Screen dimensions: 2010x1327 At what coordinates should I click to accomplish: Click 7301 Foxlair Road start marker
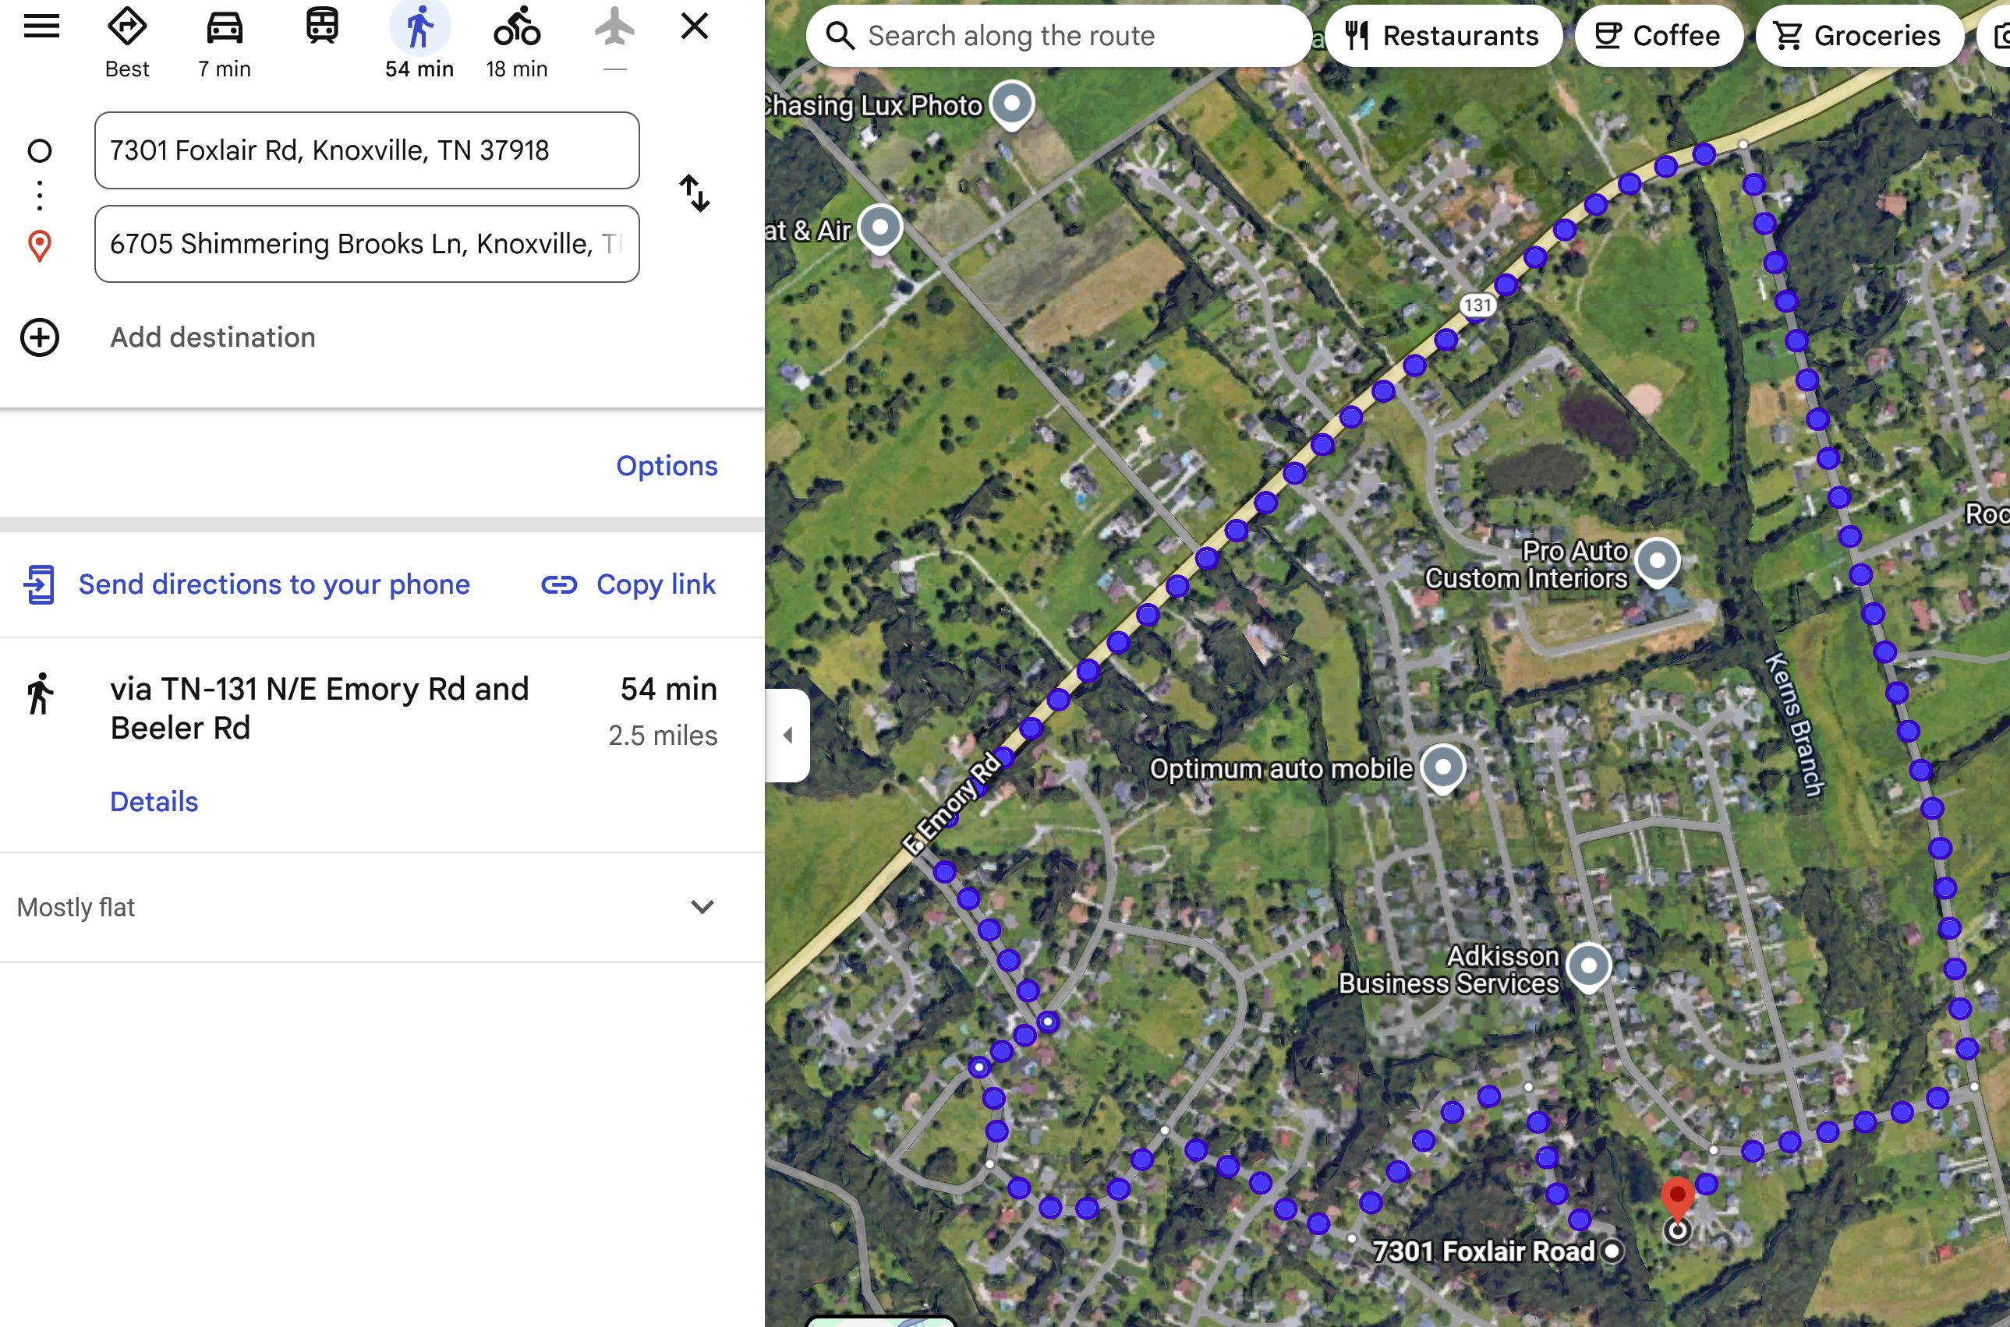point(1612,1251)
